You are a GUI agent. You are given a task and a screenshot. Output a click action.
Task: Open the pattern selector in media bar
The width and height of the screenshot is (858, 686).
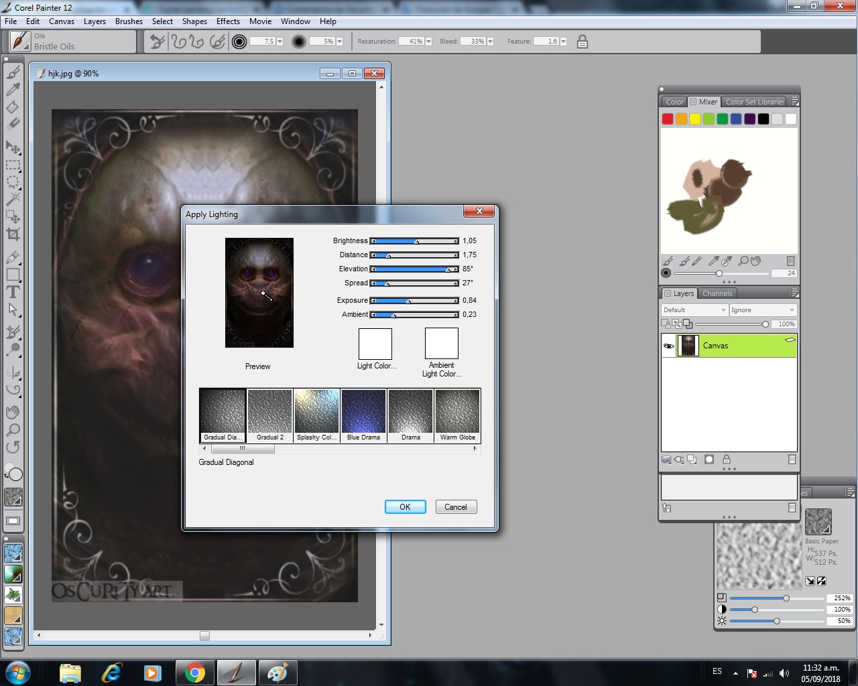pyautogui.click(x=13, y=554)
